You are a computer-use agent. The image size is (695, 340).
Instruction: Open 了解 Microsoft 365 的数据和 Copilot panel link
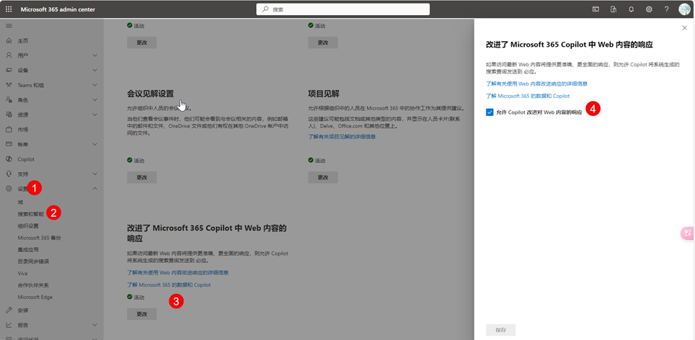pos(528,96)
